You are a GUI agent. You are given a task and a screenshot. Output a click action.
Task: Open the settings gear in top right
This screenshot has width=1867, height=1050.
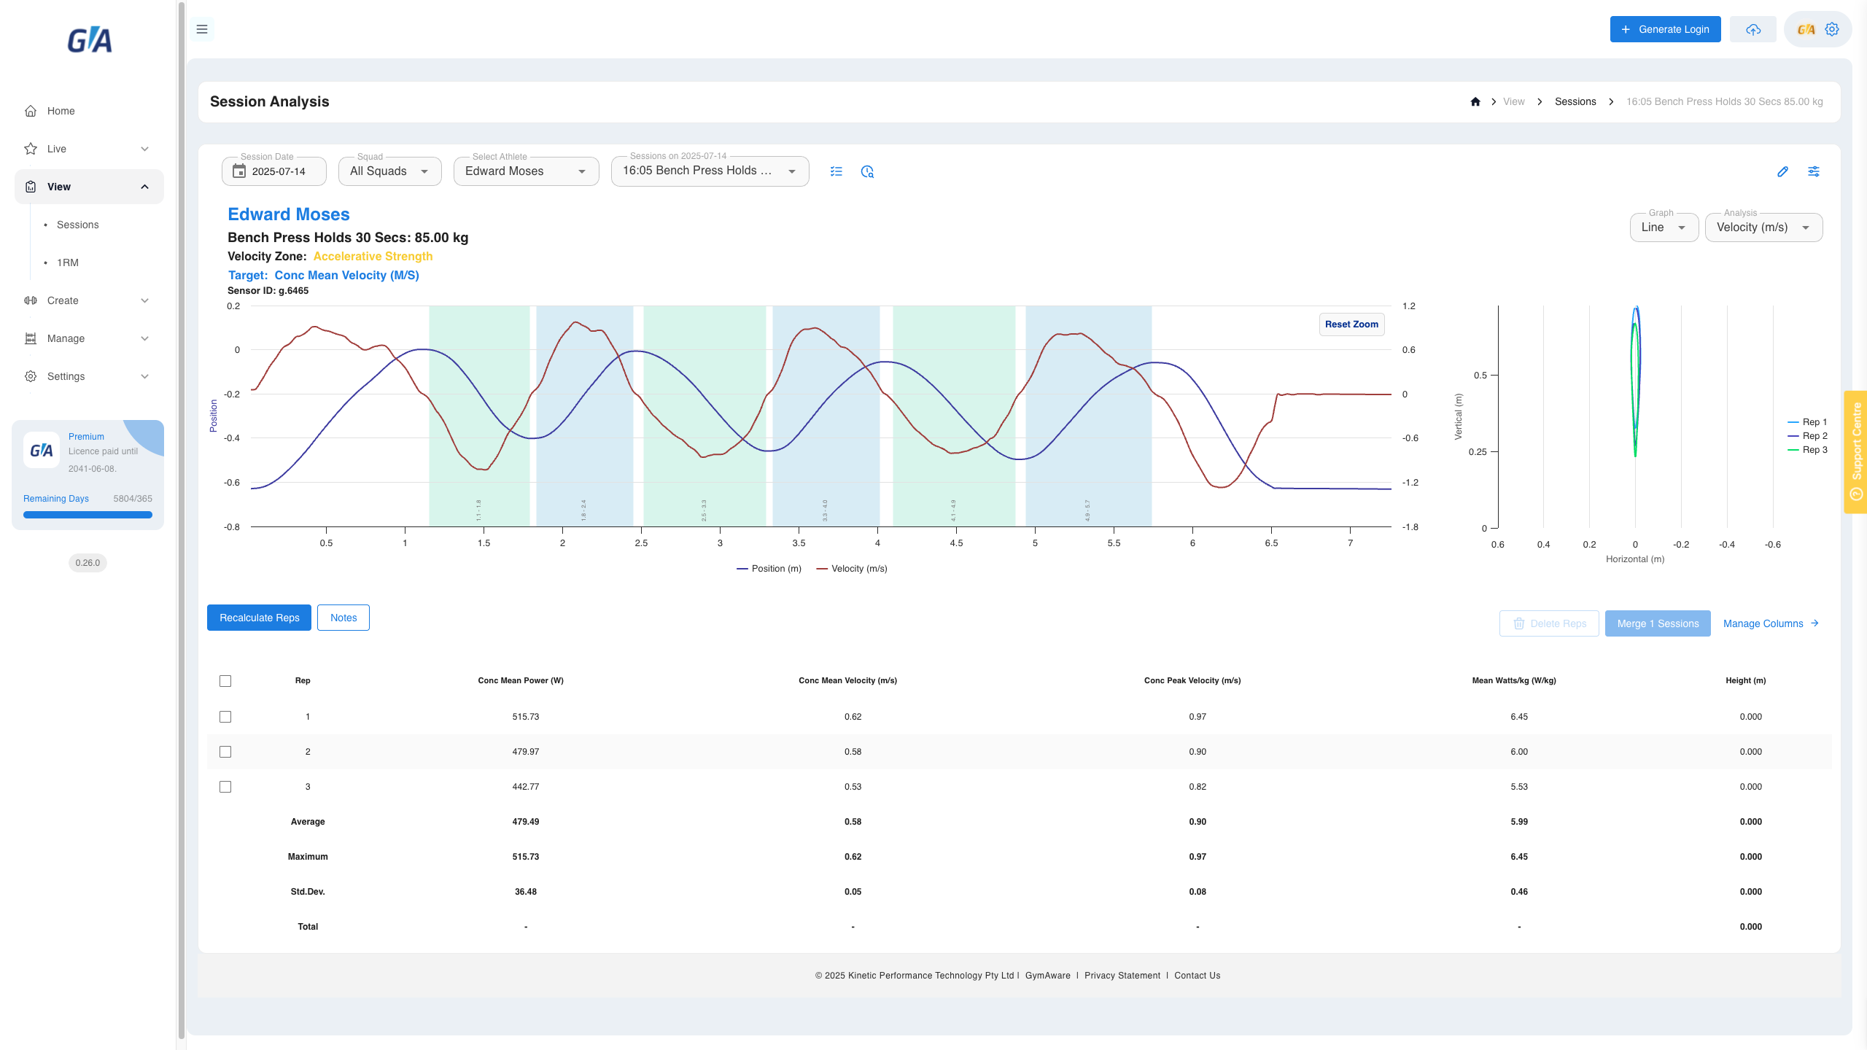1832,29
